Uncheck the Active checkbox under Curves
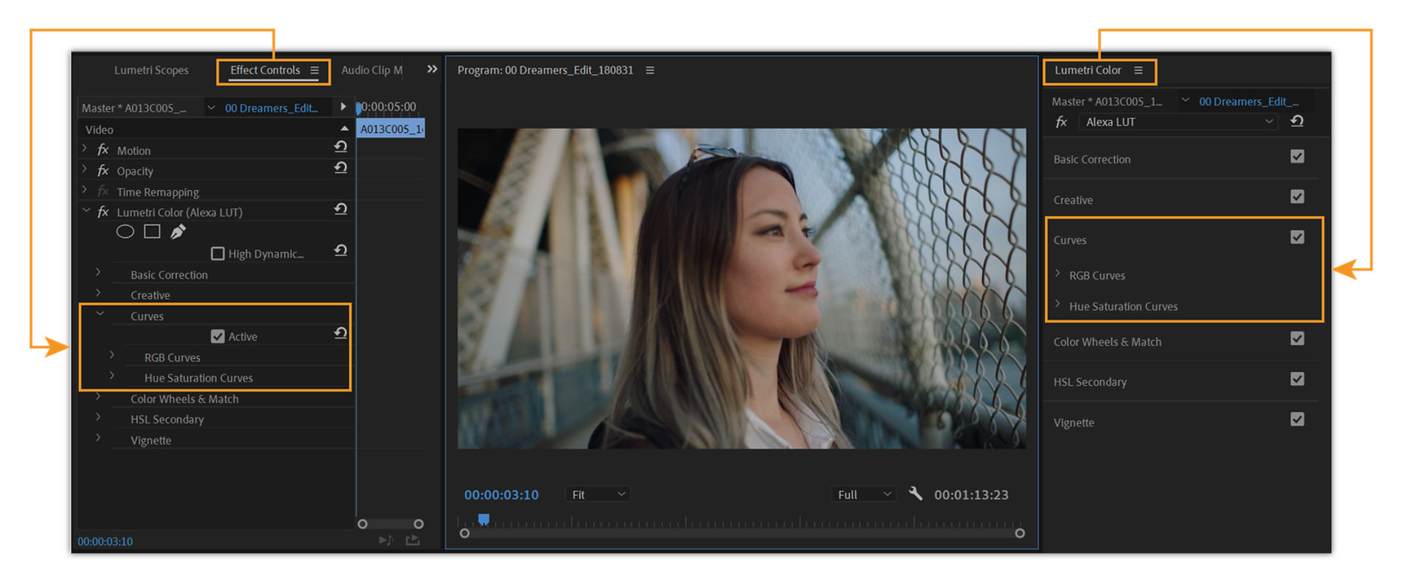Screen dimensions: 1403x584 pyautogui.click(x=218, y=336)
